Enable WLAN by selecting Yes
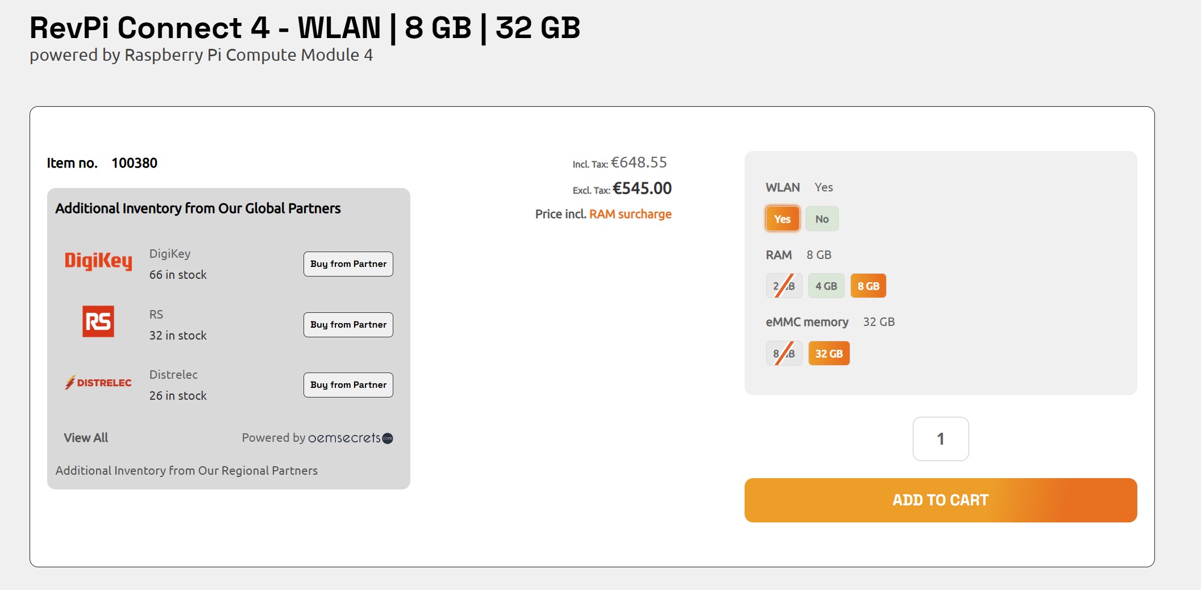Viewport: 1201px width, 590px height. (x=783, y=218)
